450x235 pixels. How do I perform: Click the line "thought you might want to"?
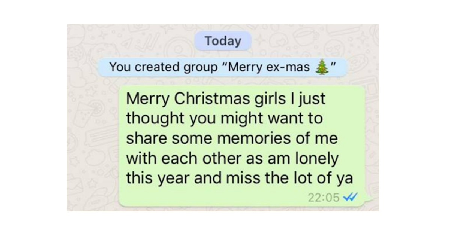point(225,119)
